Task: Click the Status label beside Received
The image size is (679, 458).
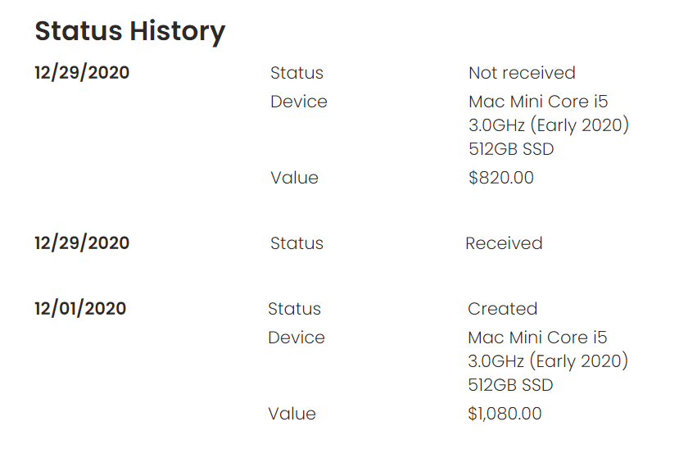Action: [x=296, y=243]
